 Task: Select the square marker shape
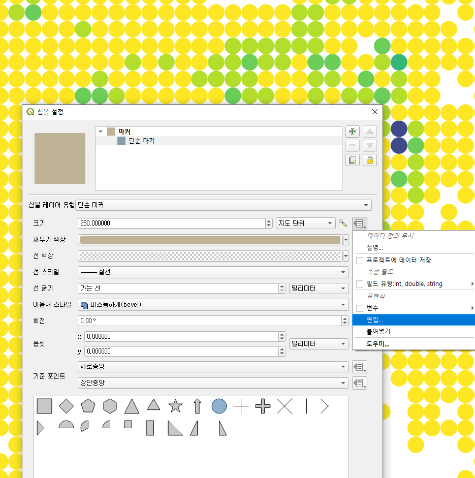tap(45, 406)
